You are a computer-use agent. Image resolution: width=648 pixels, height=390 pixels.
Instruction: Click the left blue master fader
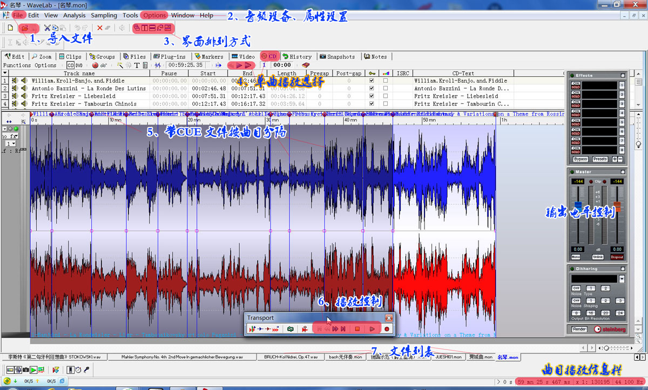[578, 206]
